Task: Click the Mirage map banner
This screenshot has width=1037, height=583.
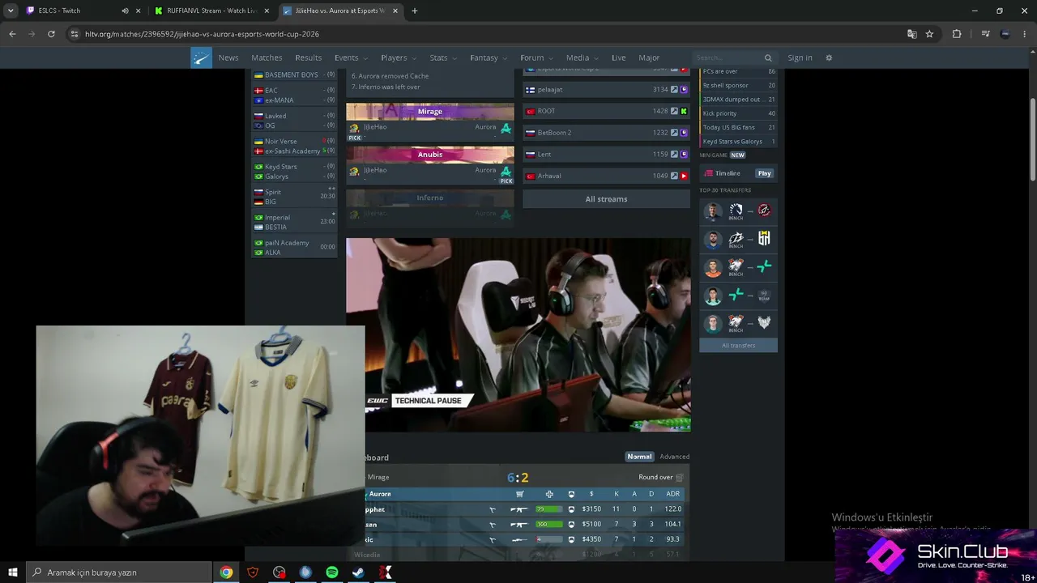Action: click(430, 111)
